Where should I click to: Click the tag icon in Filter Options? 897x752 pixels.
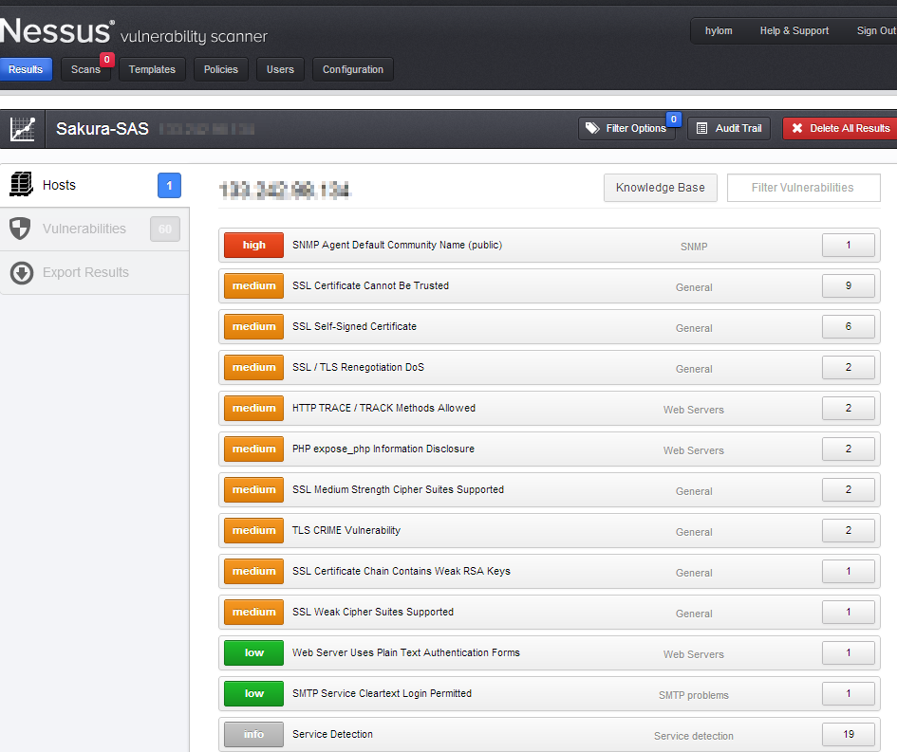pyautogui.click(x=592, y=128)
